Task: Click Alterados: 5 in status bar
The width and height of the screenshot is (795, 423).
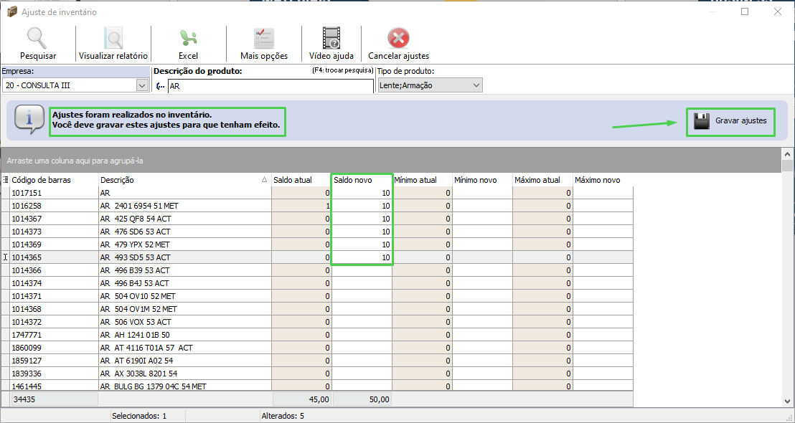Action: [283, 416]
